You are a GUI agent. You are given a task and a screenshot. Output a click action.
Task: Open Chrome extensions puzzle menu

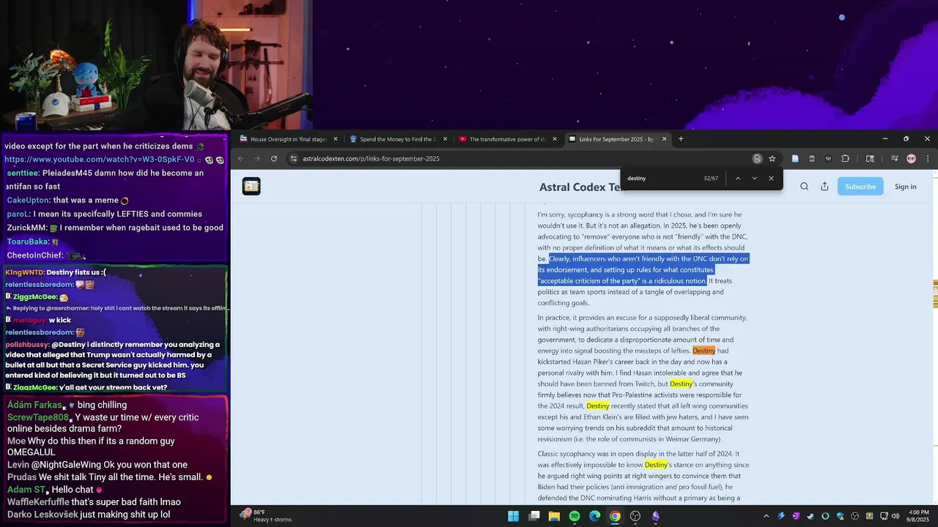coord(845,159)
